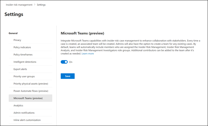Click the Settings page title
Screen dimensions: 208x126
(14, 14)
